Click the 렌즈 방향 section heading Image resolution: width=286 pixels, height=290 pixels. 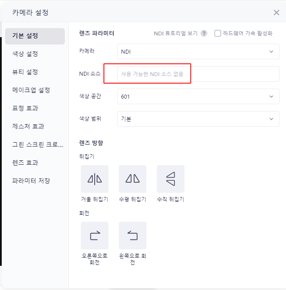(x=91, y=143)
